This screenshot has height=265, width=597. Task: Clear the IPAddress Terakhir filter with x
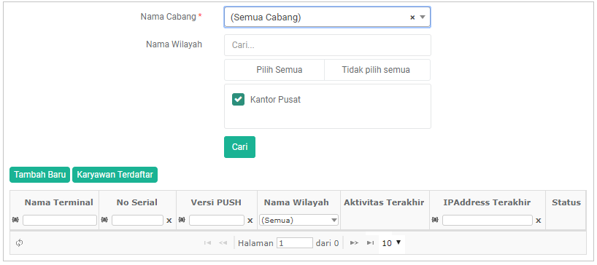click(539, 221)
